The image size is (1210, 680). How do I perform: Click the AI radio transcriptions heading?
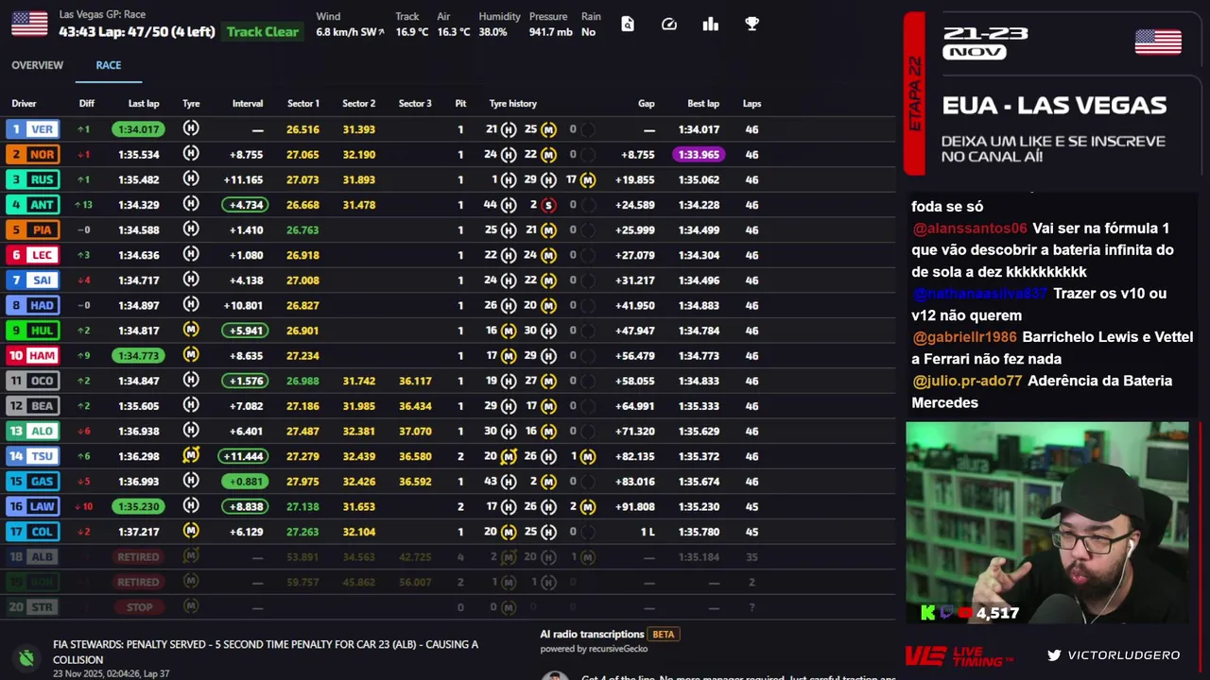coord(592,635)
